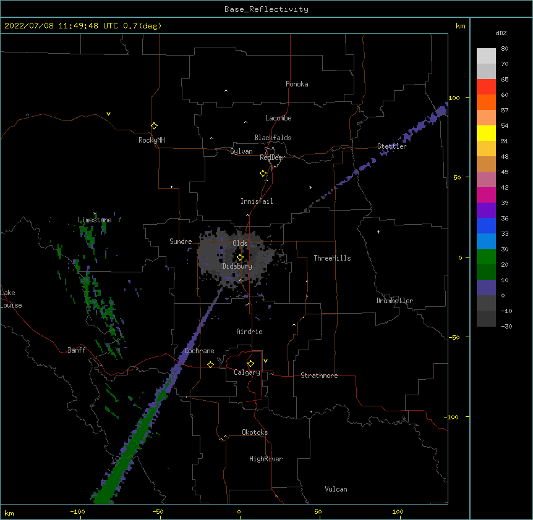This screenshot has width=533, height=520.
Task: Click the white asterisk marker east of Innisfail
Action: 310,187
